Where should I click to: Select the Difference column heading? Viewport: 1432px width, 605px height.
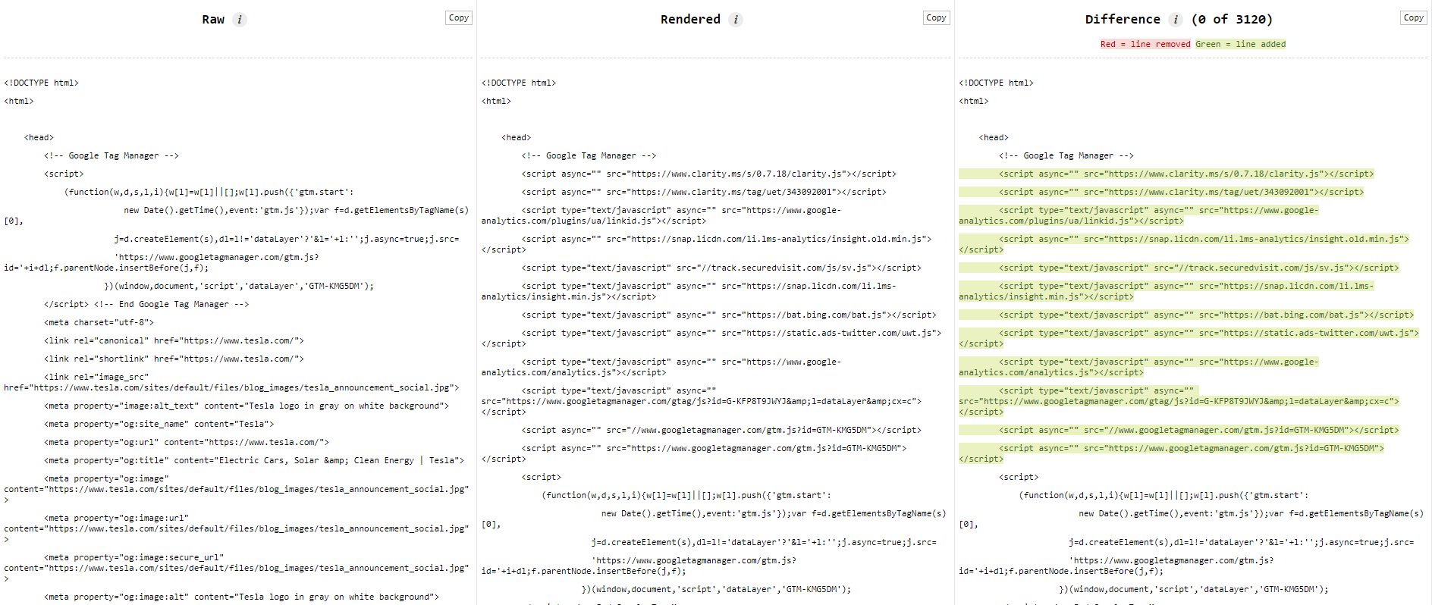coord(1122,20)
